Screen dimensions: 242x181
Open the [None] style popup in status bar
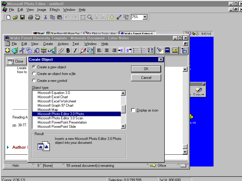(53, 166)
